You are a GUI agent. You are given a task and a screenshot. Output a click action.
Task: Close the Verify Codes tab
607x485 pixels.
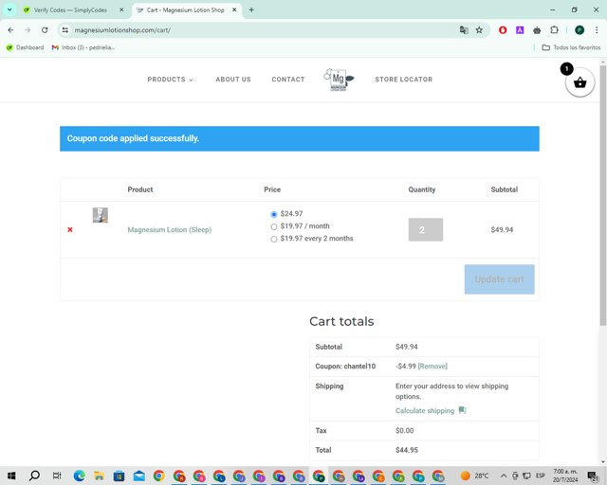121,10
